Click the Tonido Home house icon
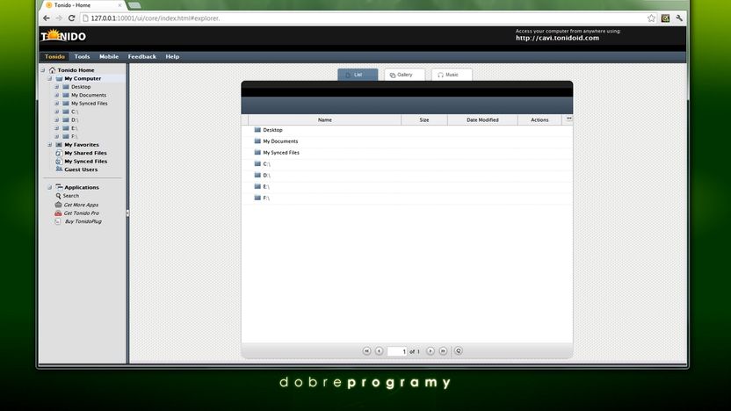 tap(52, 70)
